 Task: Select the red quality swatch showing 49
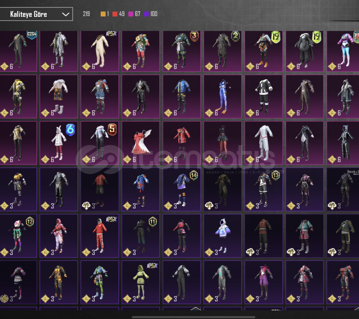[x=115, y=14]
